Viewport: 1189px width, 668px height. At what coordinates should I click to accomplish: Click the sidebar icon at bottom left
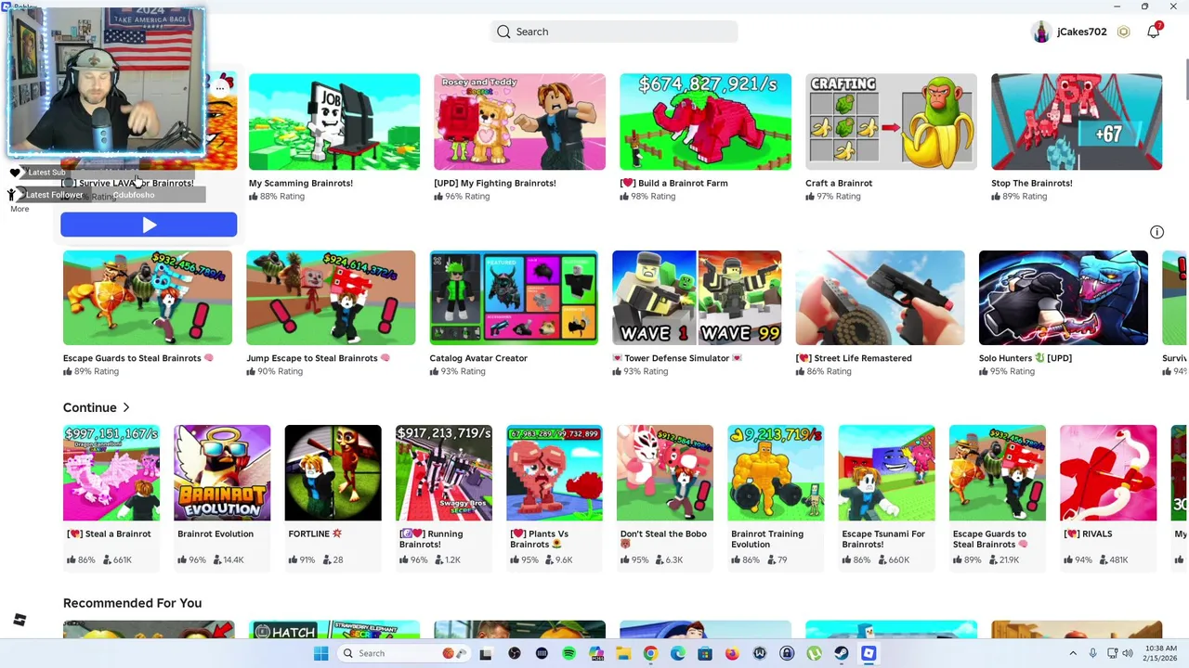(20, 620)
